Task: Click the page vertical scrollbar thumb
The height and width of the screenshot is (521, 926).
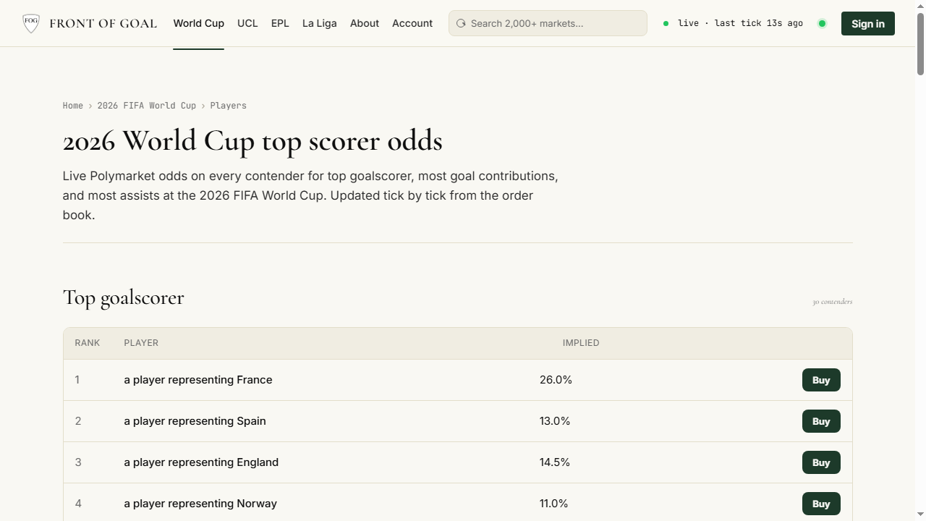Action: tap(920, 43)
